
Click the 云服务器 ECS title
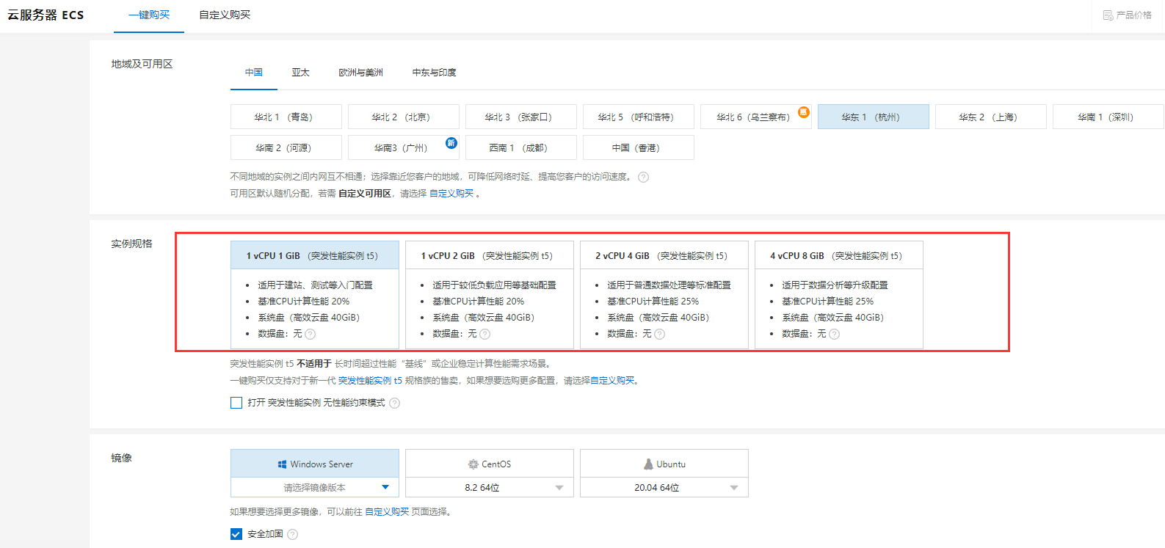pyautogui.click(x=46, y=15)
